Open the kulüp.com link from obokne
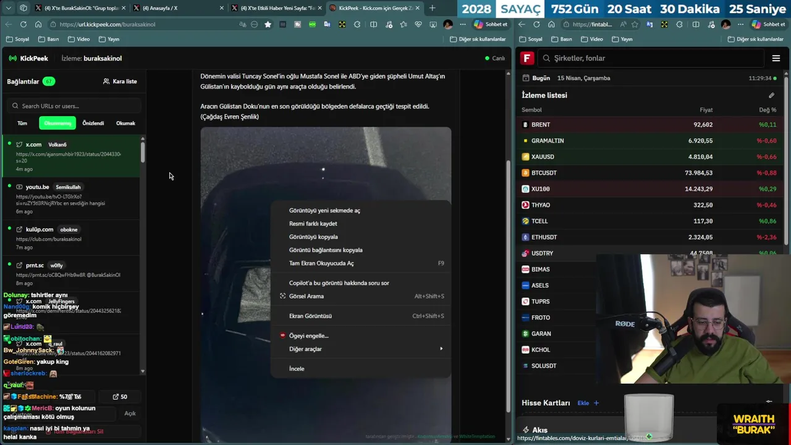 [70, 238]
